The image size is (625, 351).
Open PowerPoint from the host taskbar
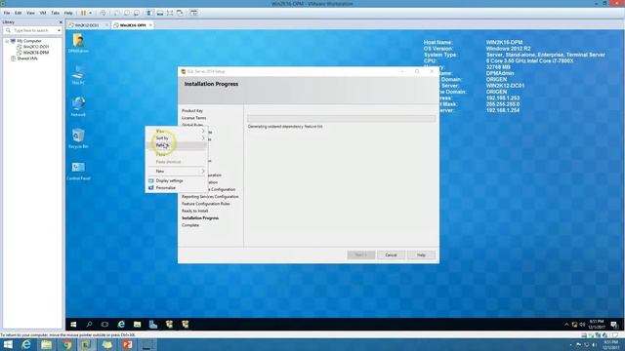click(x=128, y=344)
